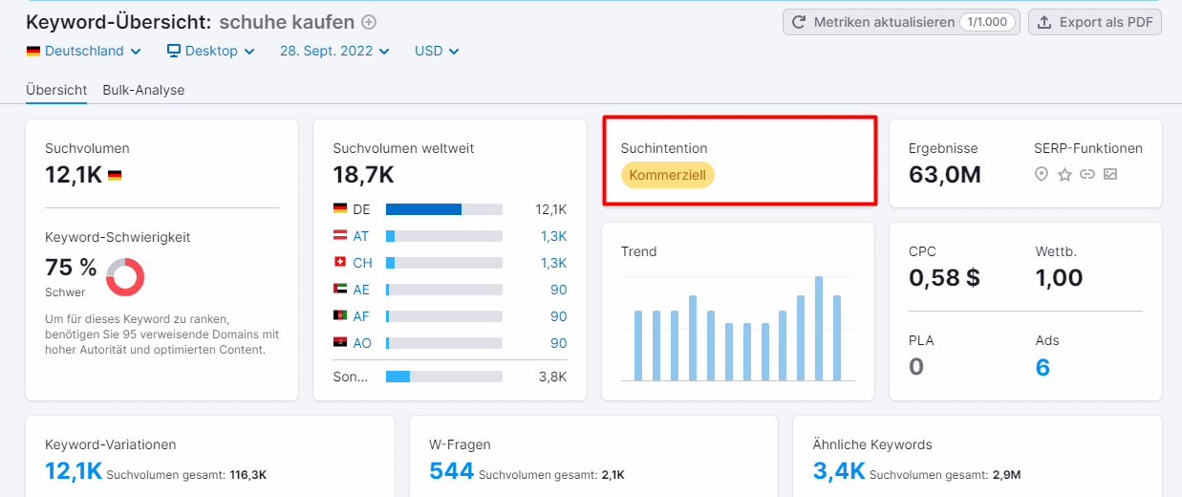Click the image pack SERP icon
Viewport: 1182px width, 497px height.
(1109, 174)
